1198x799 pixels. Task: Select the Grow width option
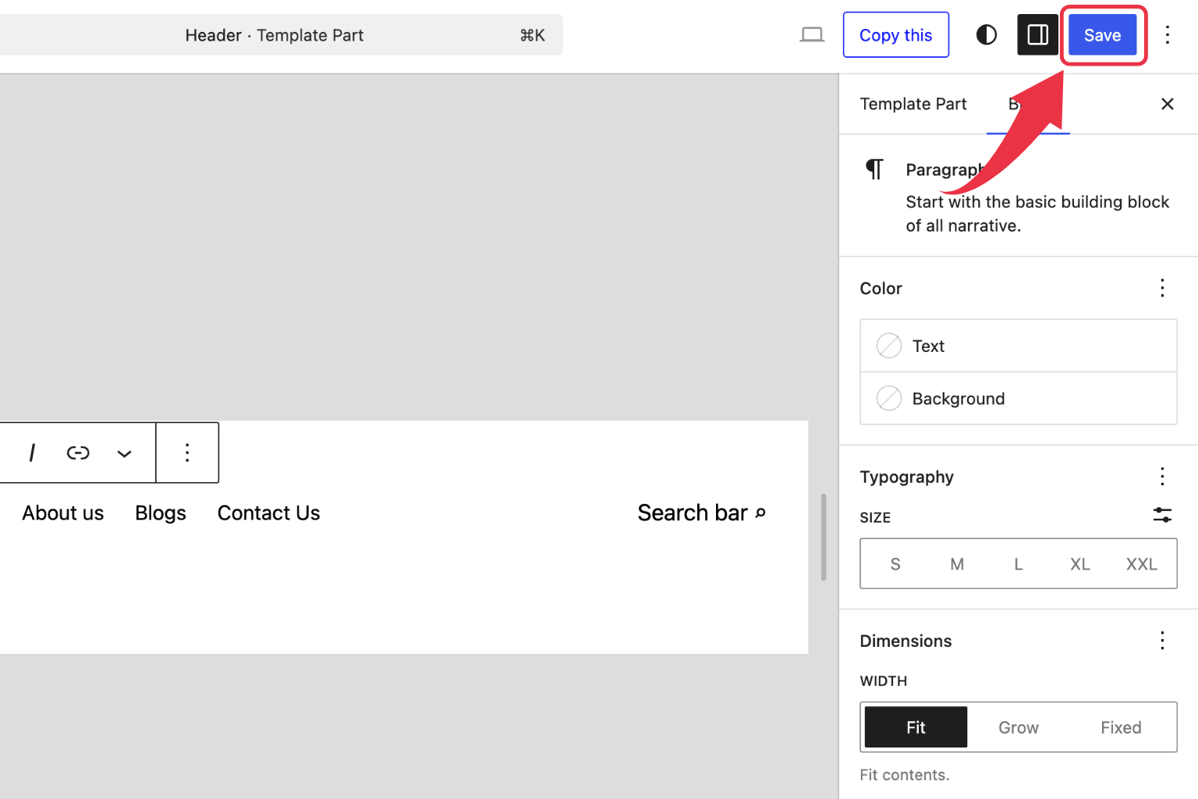pyautogui.click(x=1018, y=726)
